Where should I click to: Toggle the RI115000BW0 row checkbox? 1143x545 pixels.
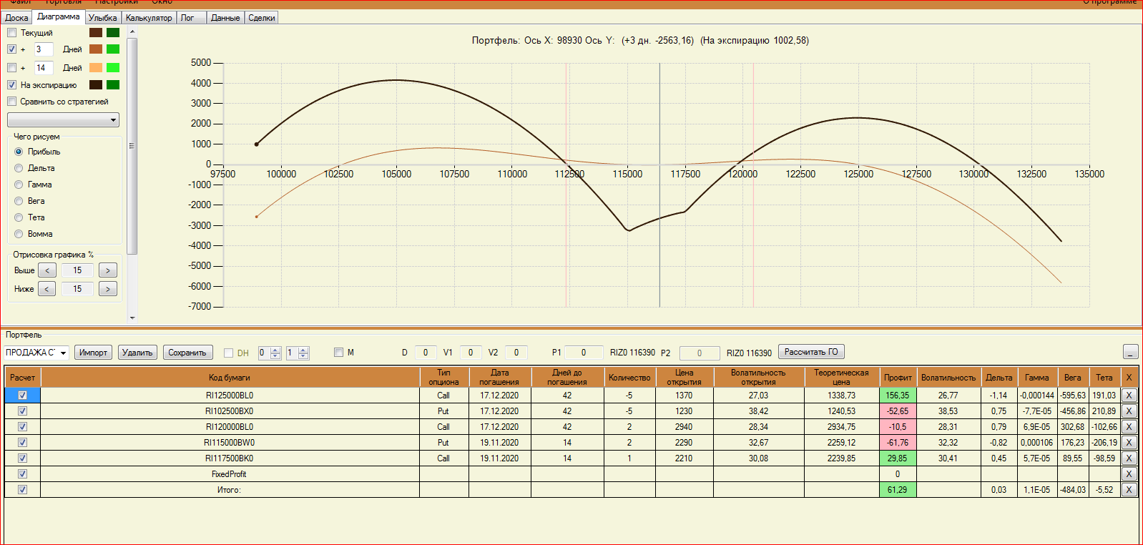point(23,443)
